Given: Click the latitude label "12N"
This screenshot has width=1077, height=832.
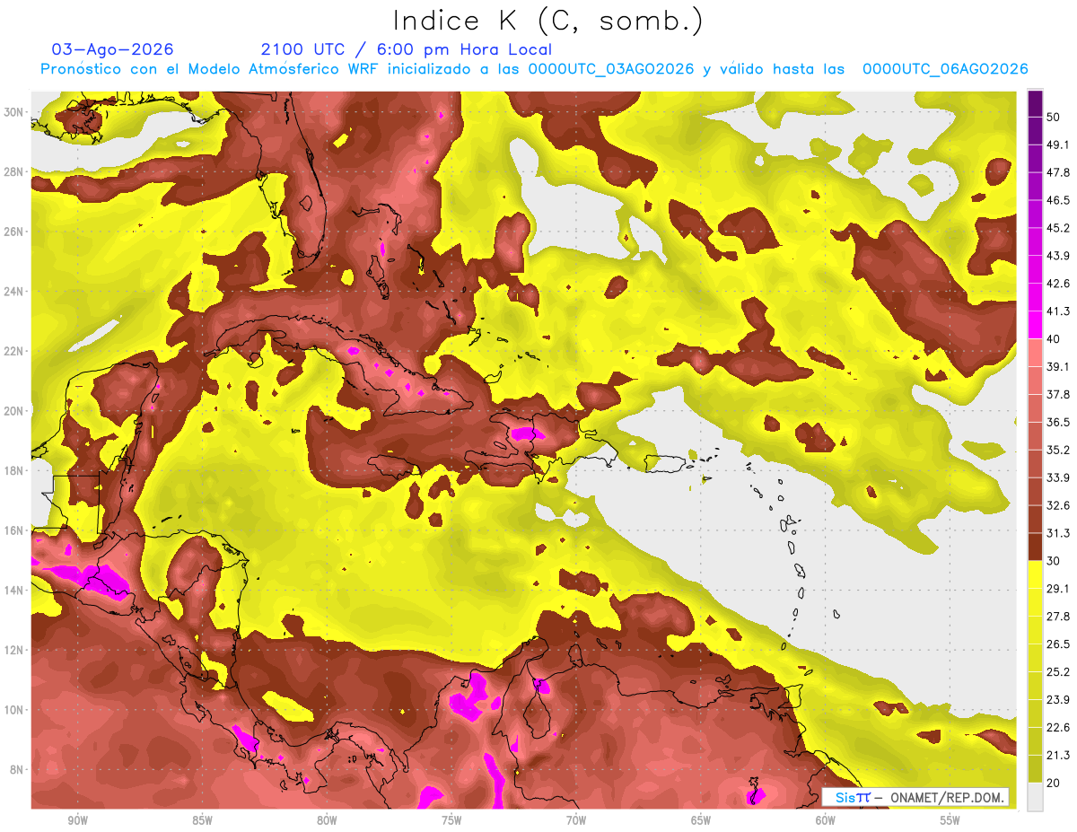Looking at the screenshot, I should tap(13, 650).
